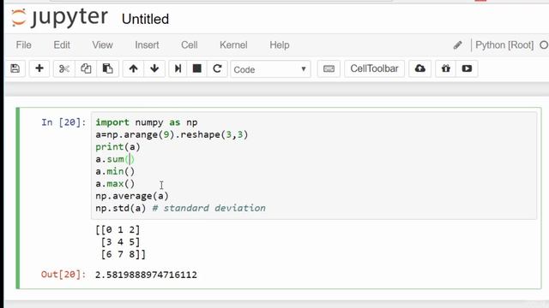Click output row [3 4 5]
Screen dimensions: 549x308
point(120,242)
